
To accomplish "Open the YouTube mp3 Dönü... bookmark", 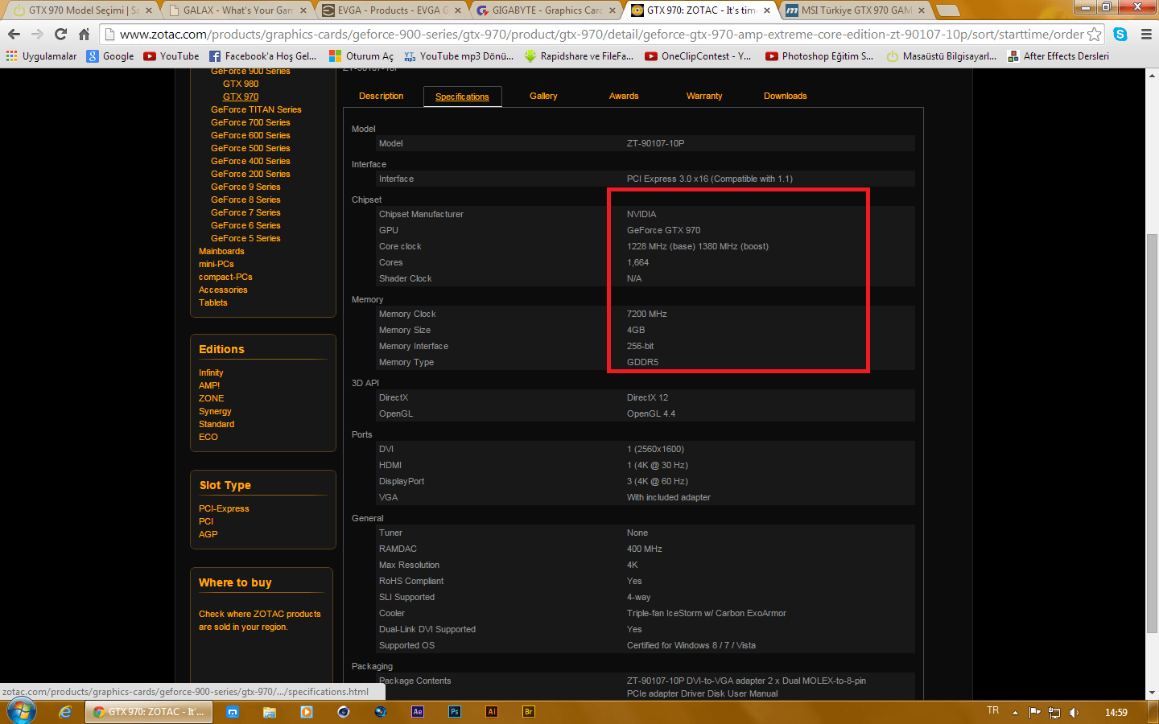I will pos(458,56).
